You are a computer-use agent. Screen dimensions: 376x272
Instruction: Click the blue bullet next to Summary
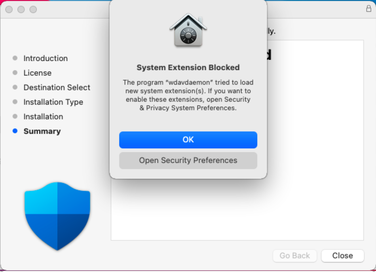15,131
